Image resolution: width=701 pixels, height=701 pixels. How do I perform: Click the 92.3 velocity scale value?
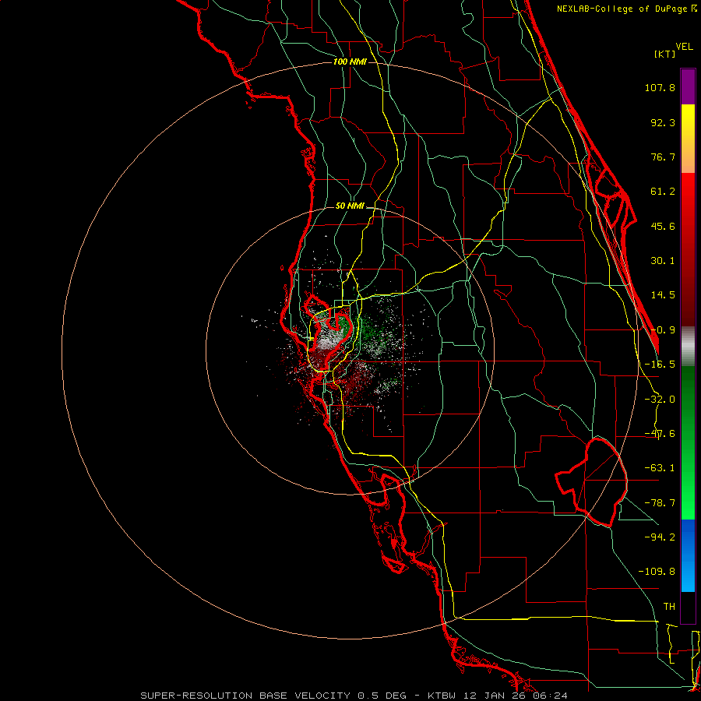663,122
